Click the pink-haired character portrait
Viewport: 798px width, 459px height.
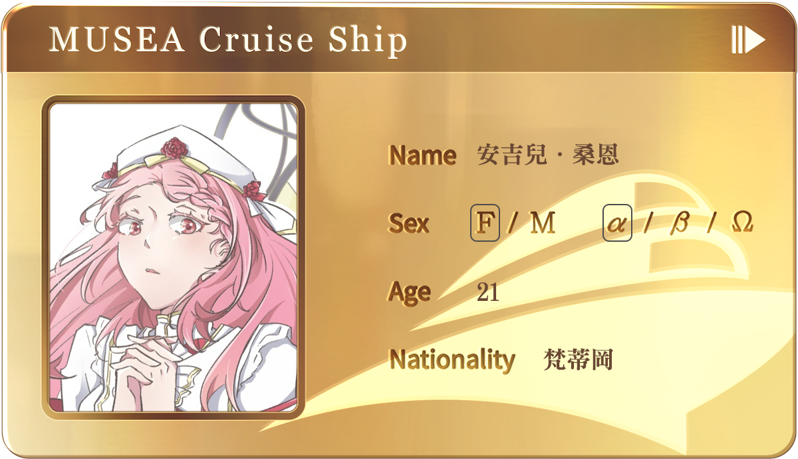tap(174, 258)
